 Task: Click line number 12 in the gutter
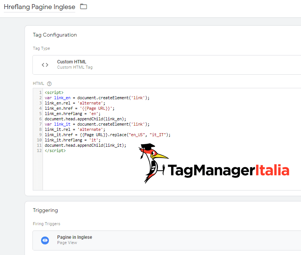point(39,151)
